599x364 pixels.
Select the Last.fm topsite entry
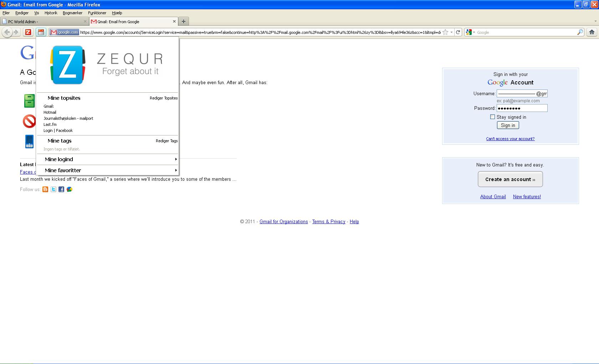(x=50, y=124)
